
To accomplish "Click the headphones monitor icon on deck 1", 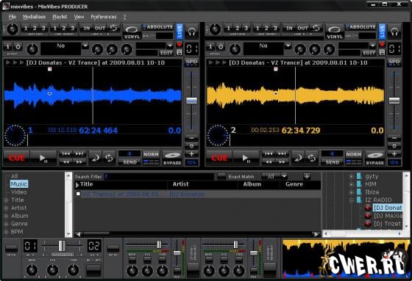I will click(192, 32).
